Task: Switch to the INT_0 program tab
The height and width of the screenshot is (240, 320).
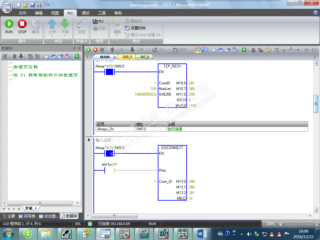Action: click(144, 57)
